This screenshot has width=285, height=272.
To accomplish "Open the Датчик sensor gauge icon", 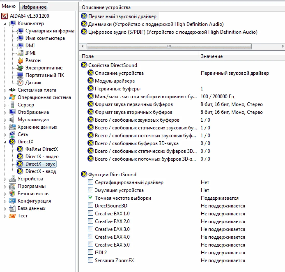I will click(x=20, y=83).
